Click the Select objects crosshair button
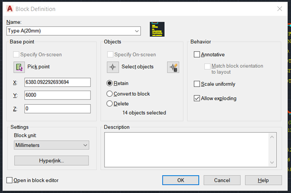 [x=113, y=67]
